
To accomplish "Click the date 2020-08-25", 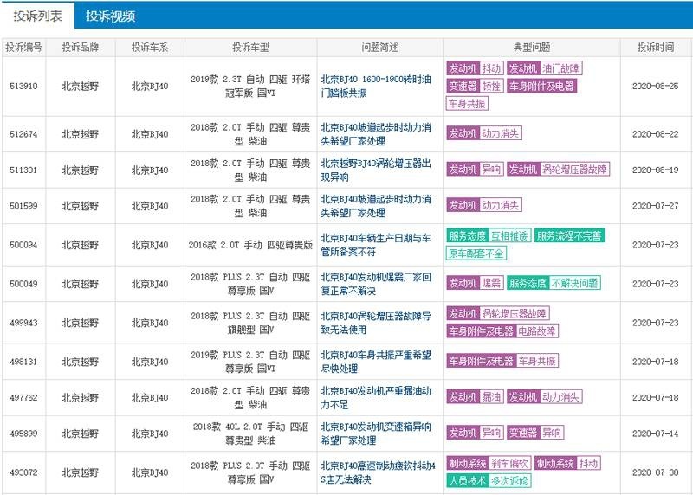I will (x=656, y=87).
